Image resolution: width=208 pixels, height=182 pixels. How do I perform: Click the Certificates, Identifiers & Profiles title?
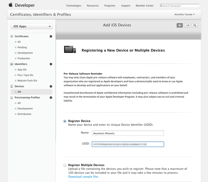[41, 14]
